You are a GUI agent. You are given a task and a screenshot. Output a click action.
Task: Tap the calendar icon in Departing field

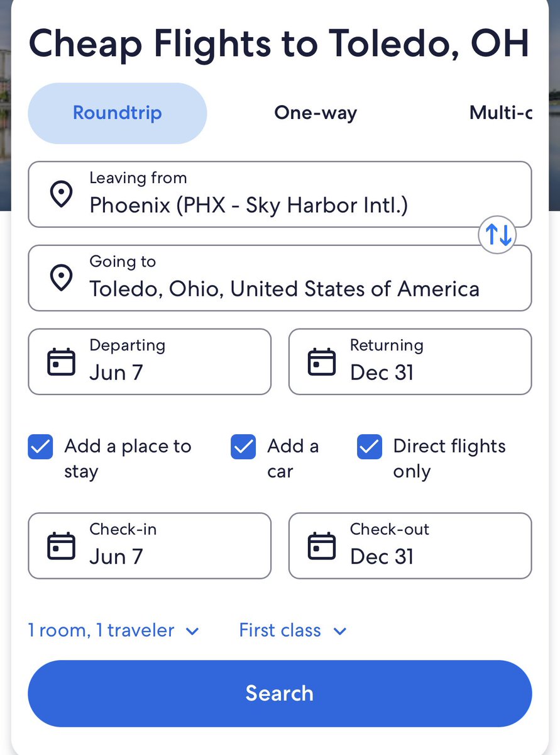point(62,362)
